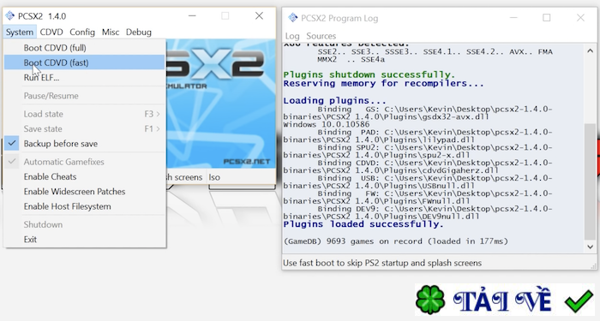Open the CDVD menu

51,33
